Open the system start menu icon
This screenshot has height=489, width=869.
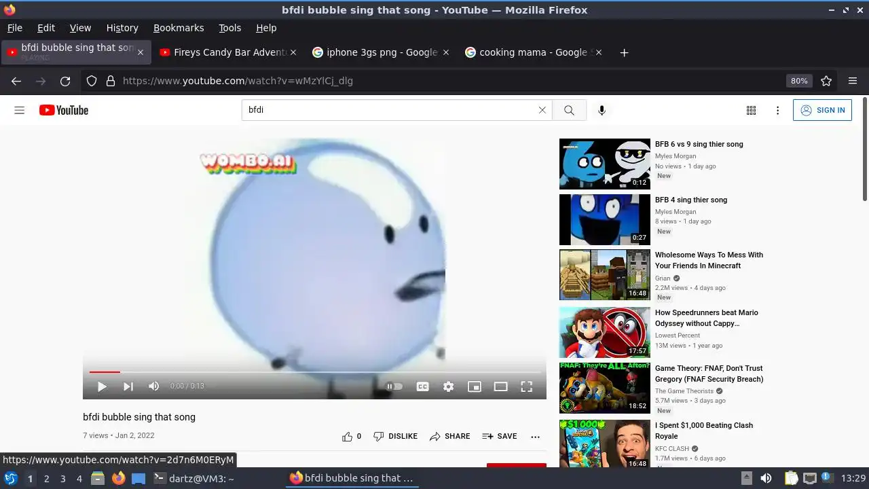tap(11, 478)
